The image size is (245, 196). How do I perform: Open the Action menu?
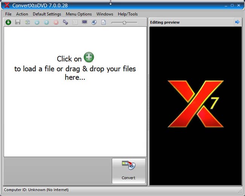(x=22, y=14)
